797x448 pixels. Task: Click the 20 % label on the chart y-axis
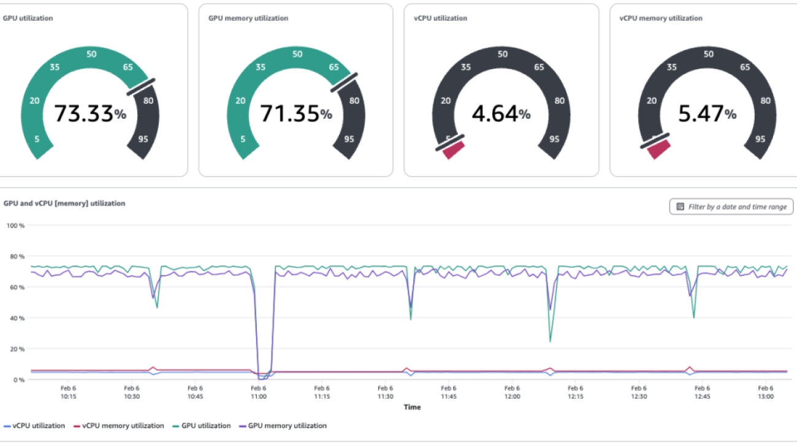coord(17,349)
